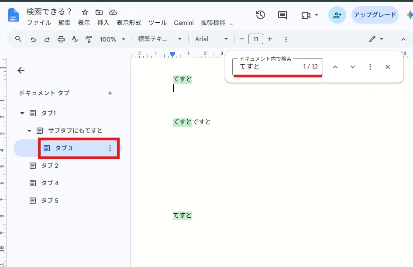Image resolution: width=413 pixels, height=267 pixels.
Task: Click the blue indent marker on ruler
Action: tap(172, 54)
